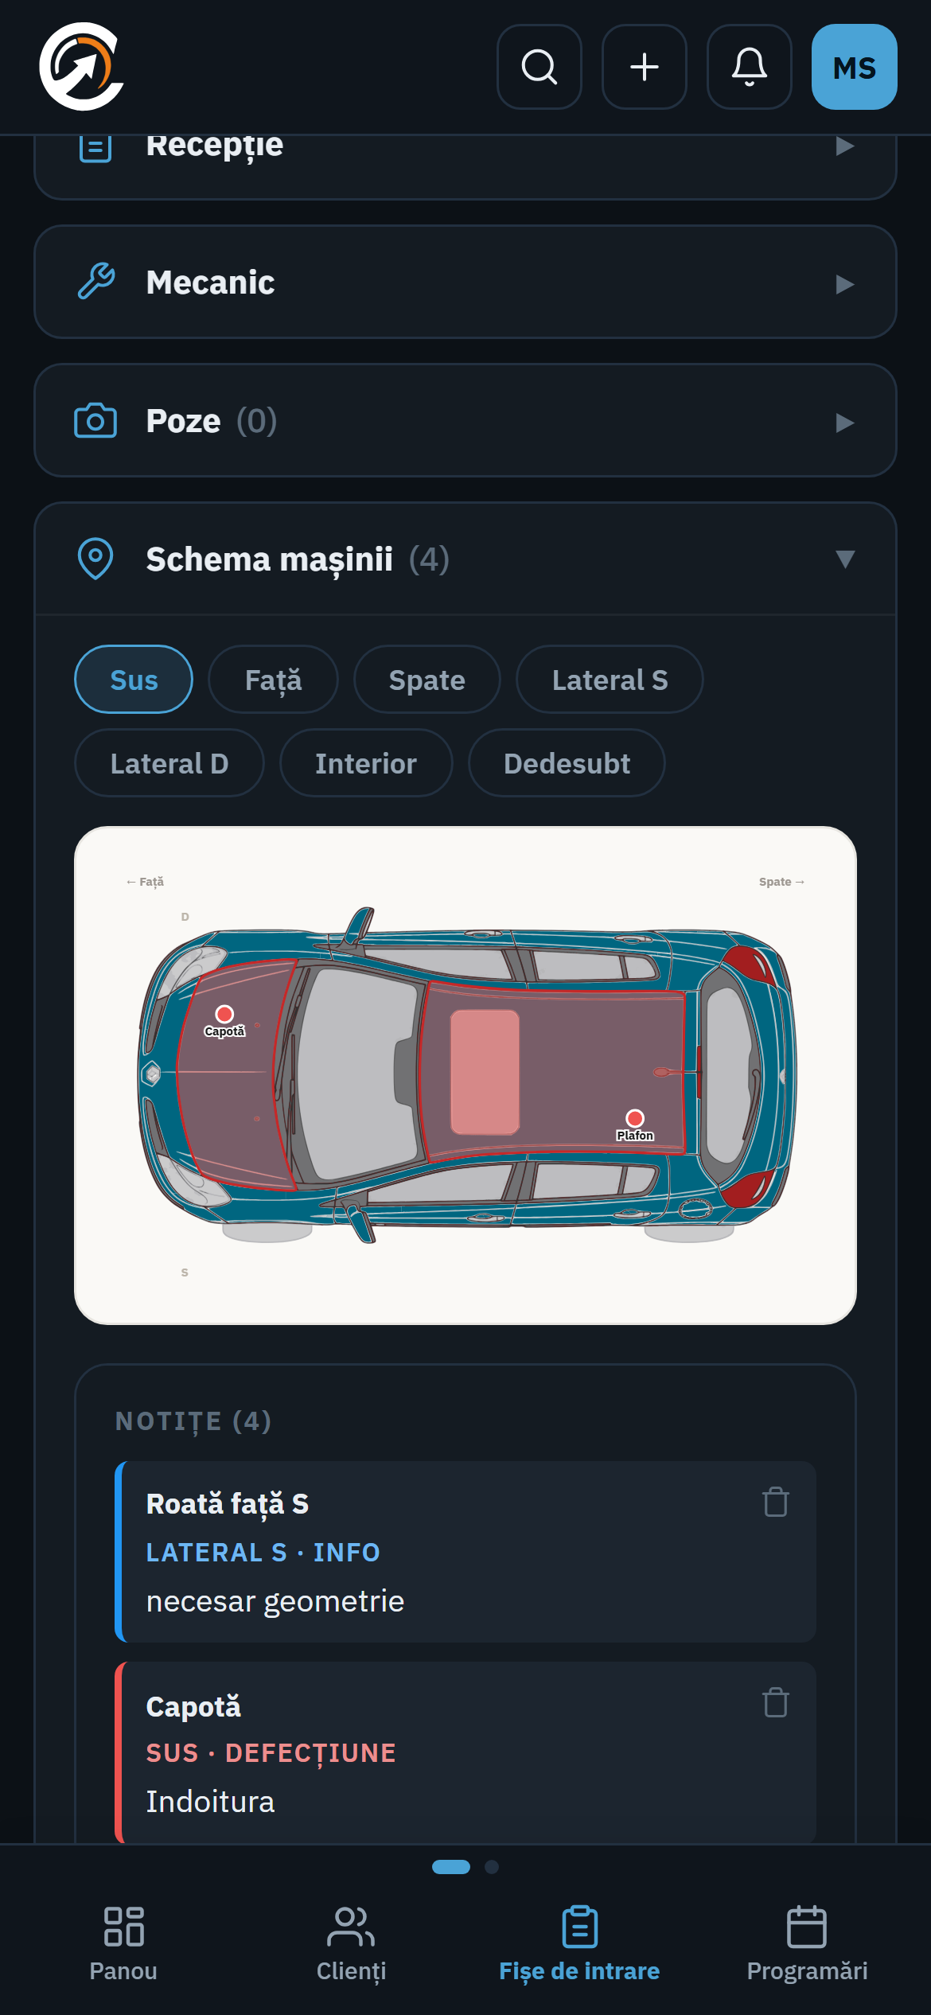The height and width of the screenshot is (2015, 931).
Task: Click the Plafon red marker on car
Action: [635, 1119]
